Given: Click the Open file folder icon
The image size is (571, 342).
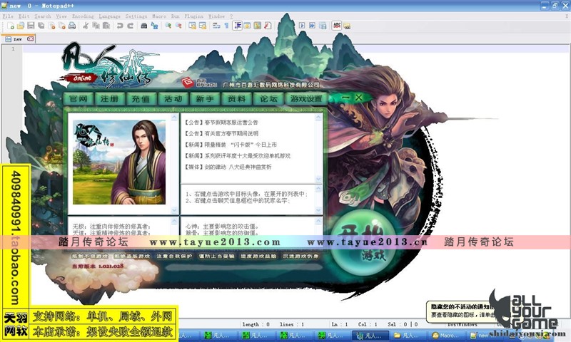Looking at the screenshot, I should tap(21, 26).
